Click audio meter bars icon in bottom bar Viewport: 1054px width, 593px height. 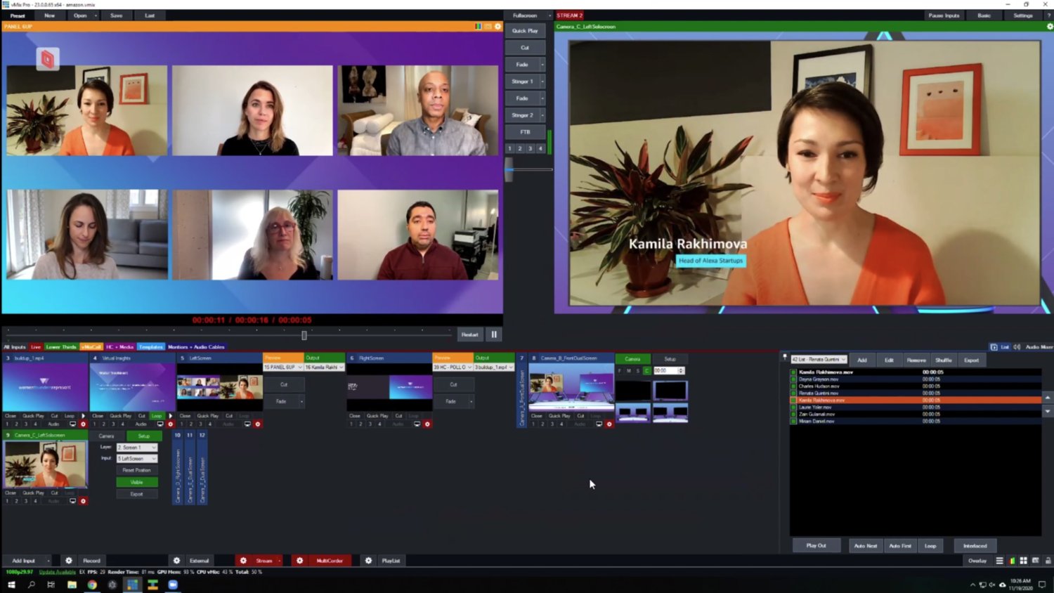coord(1012,561)
